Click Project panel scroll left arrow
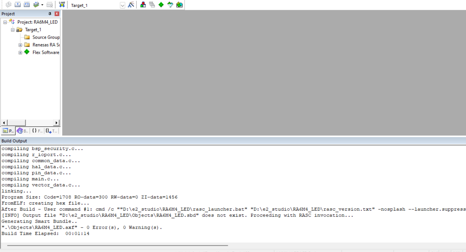The image size is (466, 252). (4, 123)
